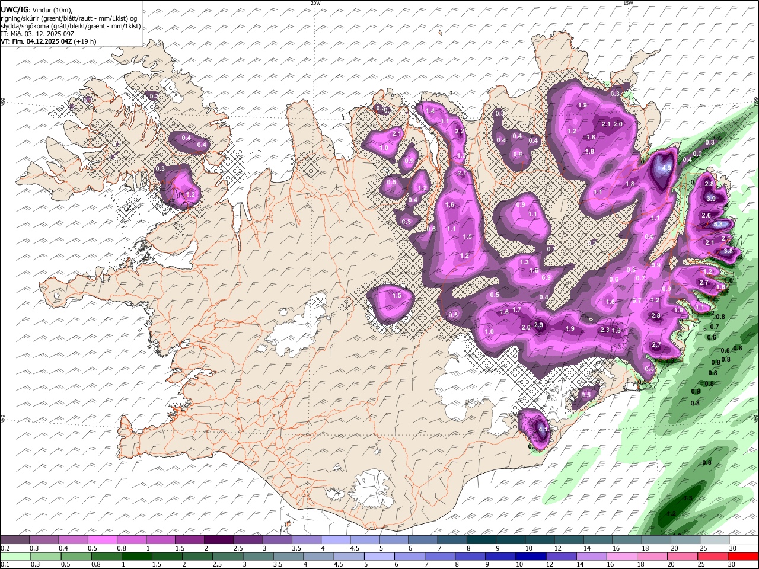Viewport: 759px width, 569px height.
Task: Pick the bright pink 0.5 swatch in upper legend
Action: [x=102, y=539]
